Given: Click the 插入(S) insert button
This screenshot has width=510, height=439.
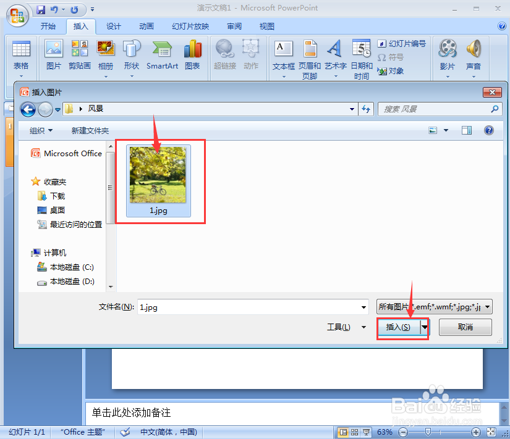Looking at the screenshot, I should pyautogui.click(x=399, y=327).
